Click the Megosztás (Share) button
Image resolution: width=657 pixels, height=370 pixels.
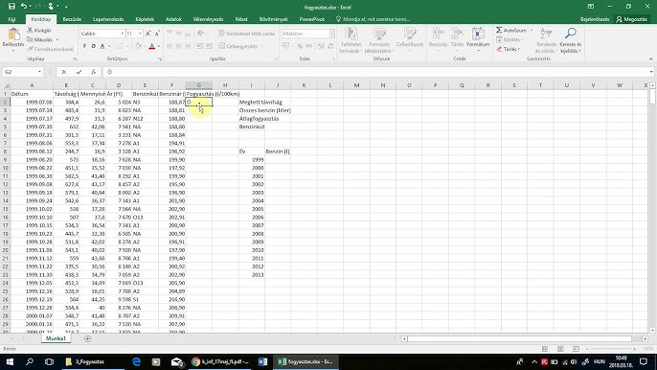point(631,19)
